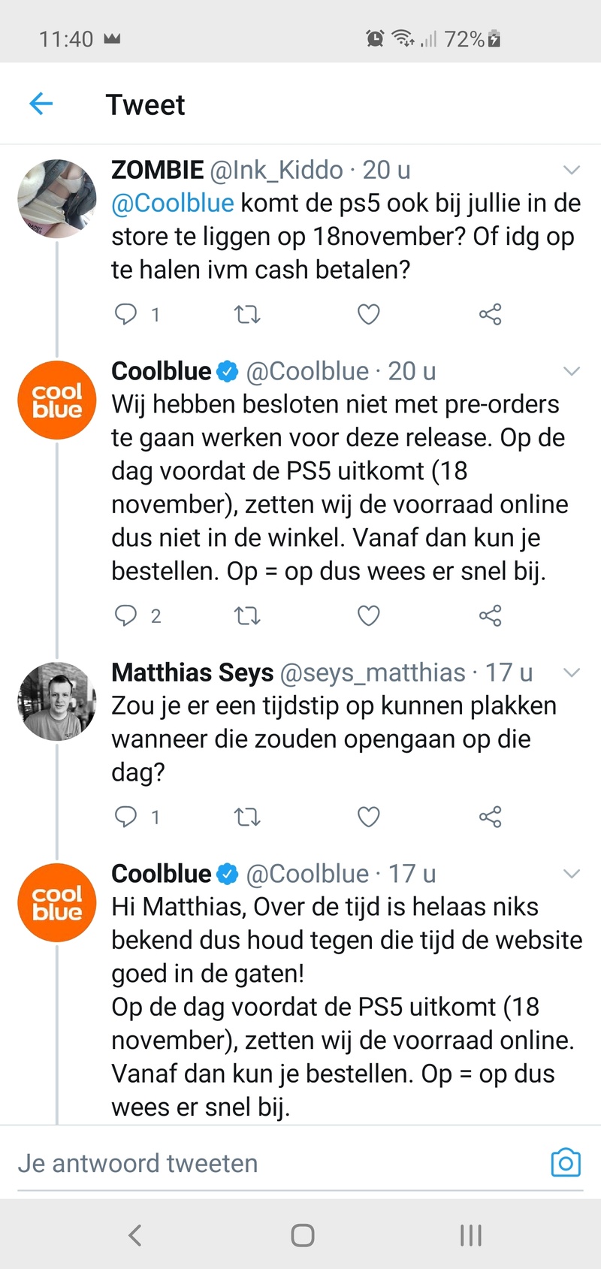Retweet Coolblue's first reply
This screenshot has width=601, height=1269.
[x=246, y=615]
